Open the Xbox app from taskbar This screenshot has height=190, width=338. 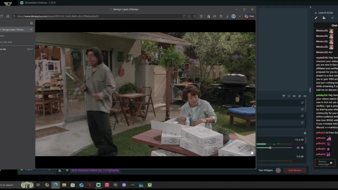[x=150, y=185]
